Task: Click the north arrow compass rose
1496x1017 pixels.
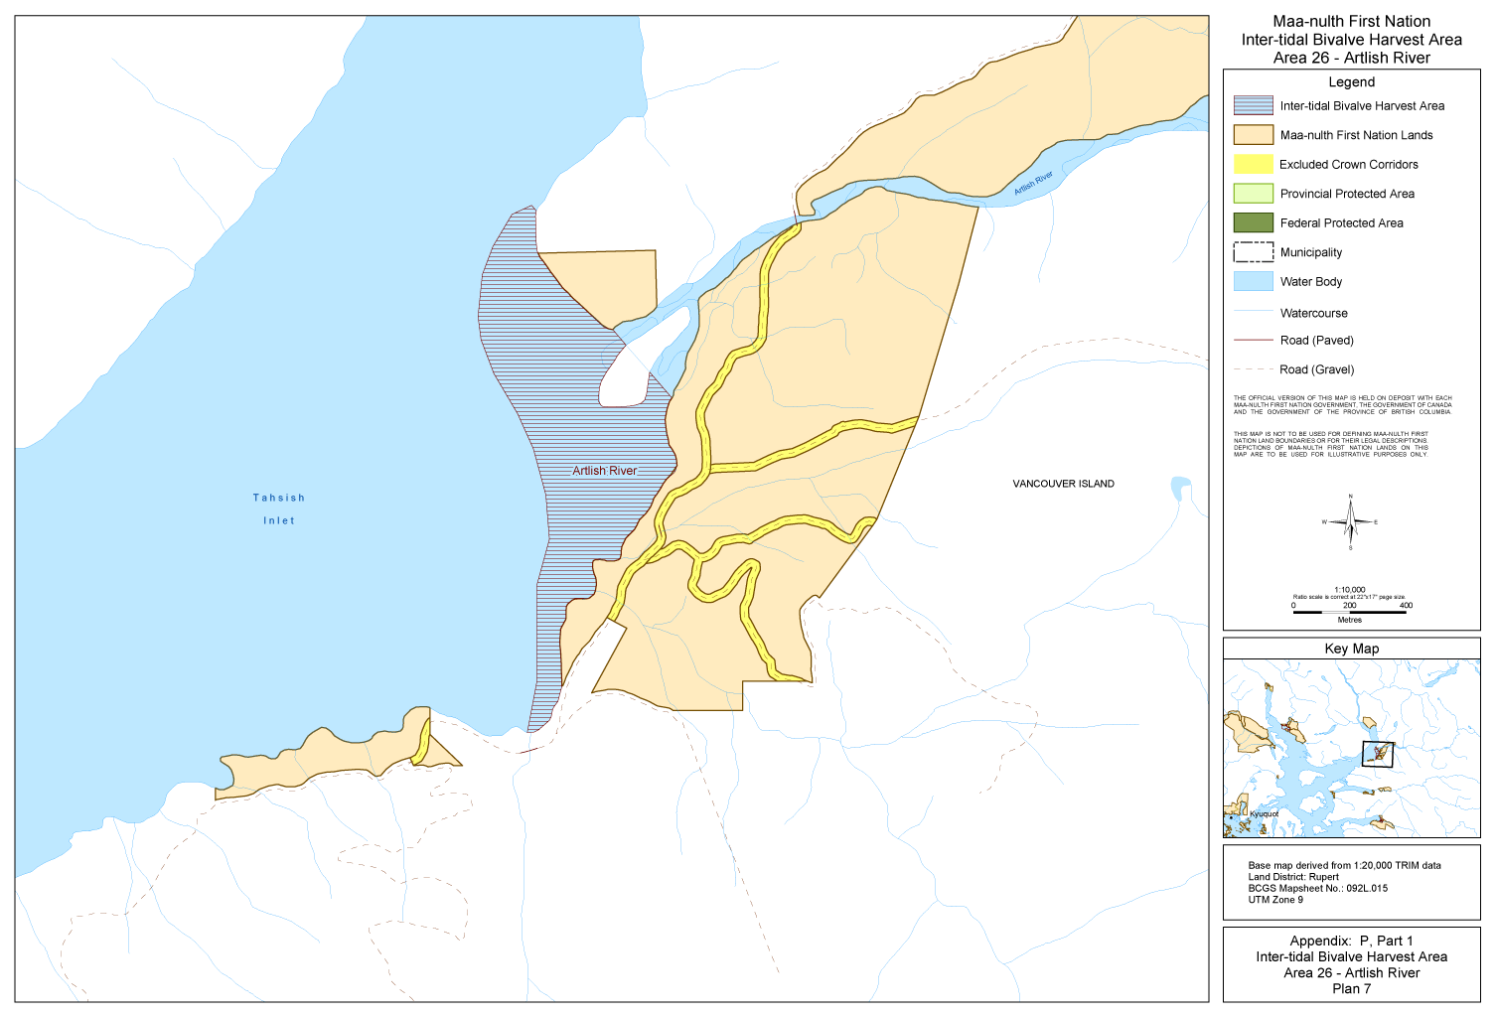Action: (x=1350, y=521)
